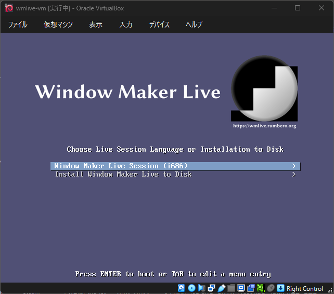334x294 pixels.
Task: Click the shared folders status icon
Action: [231, 288]
